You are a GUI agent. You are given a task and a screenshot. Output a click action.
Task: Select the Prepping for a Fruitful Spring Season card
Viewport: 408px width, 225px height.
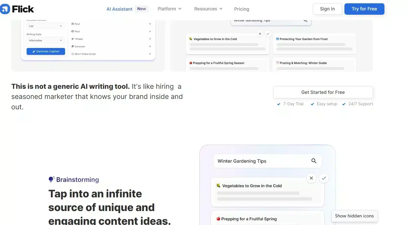(x=227, y=65)
